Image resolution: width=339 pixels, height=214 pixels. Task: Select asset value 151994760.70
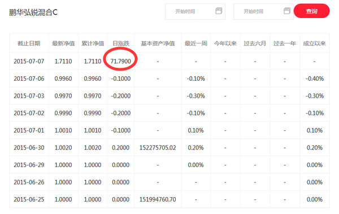tap(158, 199)
